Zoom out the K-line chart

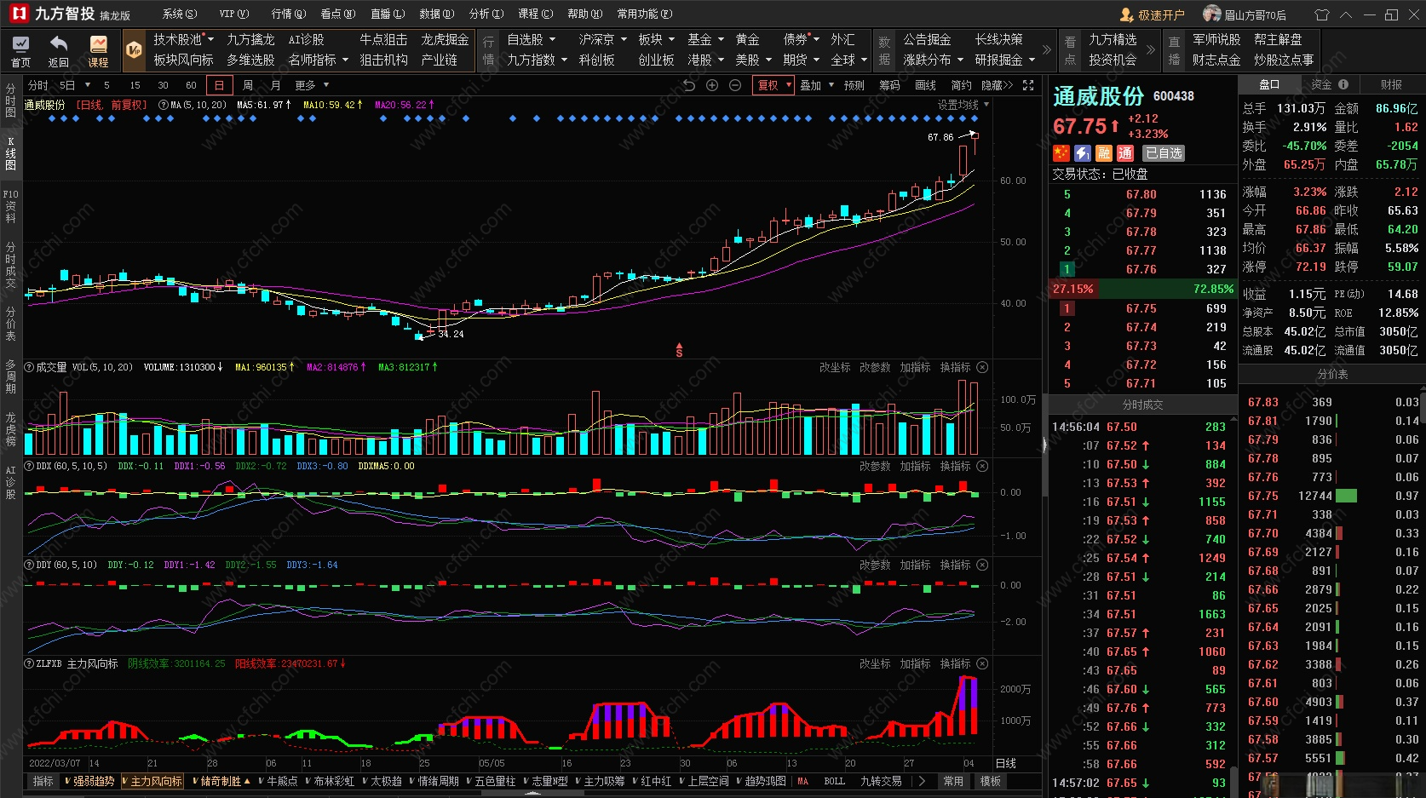point(735,85)
